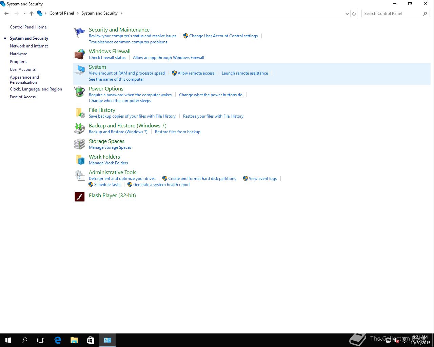Click Troubleshoot common computer problems
Image resolution: width=434 pixels, height=347 pixels.
pyautogui.click(x=128, y=42)
